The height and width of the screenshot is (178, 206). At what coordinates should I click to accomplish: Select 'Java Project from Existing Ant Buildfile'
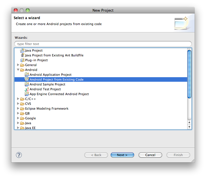pyautogui.click(x=54, y=55)
